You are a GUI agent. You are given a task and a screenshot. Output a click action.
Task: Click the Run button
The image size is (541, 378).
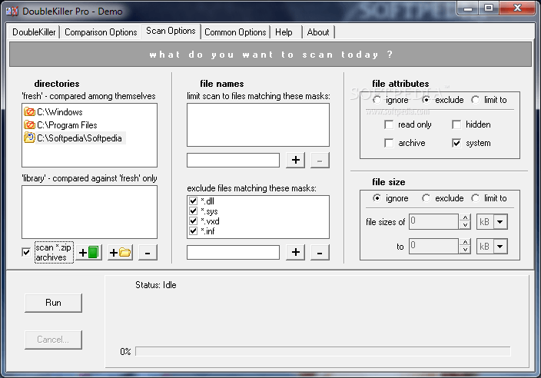tap(54, 303)
